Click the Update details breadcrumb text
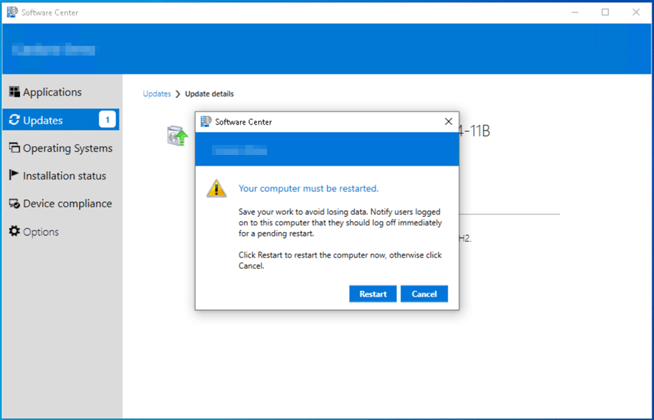This screenshot has height=420, width=654. (x=209, y=94)
